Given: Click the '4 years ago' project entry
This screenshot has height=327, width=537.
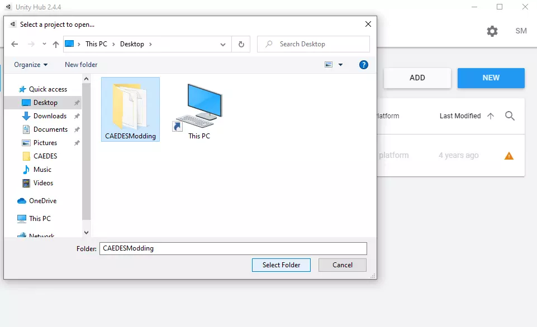Looking at the screenshot, I should pyautogui.click(x=459, y=155).
